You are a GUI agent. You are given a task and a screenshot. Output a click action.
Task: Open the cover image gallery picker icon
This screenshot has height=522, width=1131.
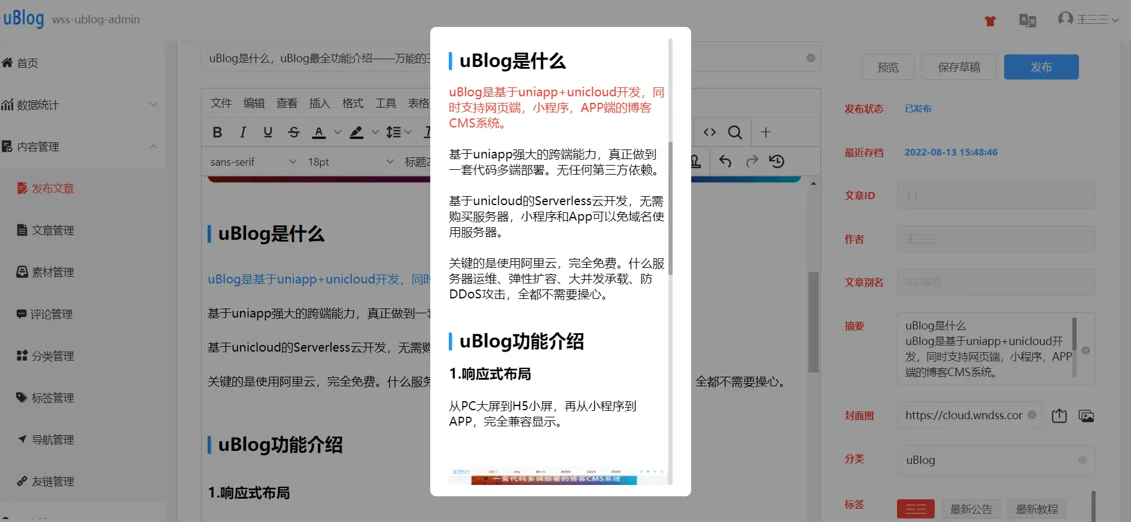(1086, 416)
